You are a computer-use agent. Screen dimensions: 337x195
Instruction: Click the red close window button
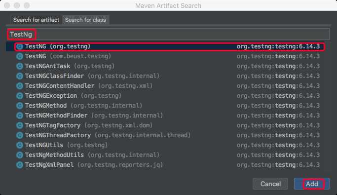pyautogui.click(x=7, y=5)
